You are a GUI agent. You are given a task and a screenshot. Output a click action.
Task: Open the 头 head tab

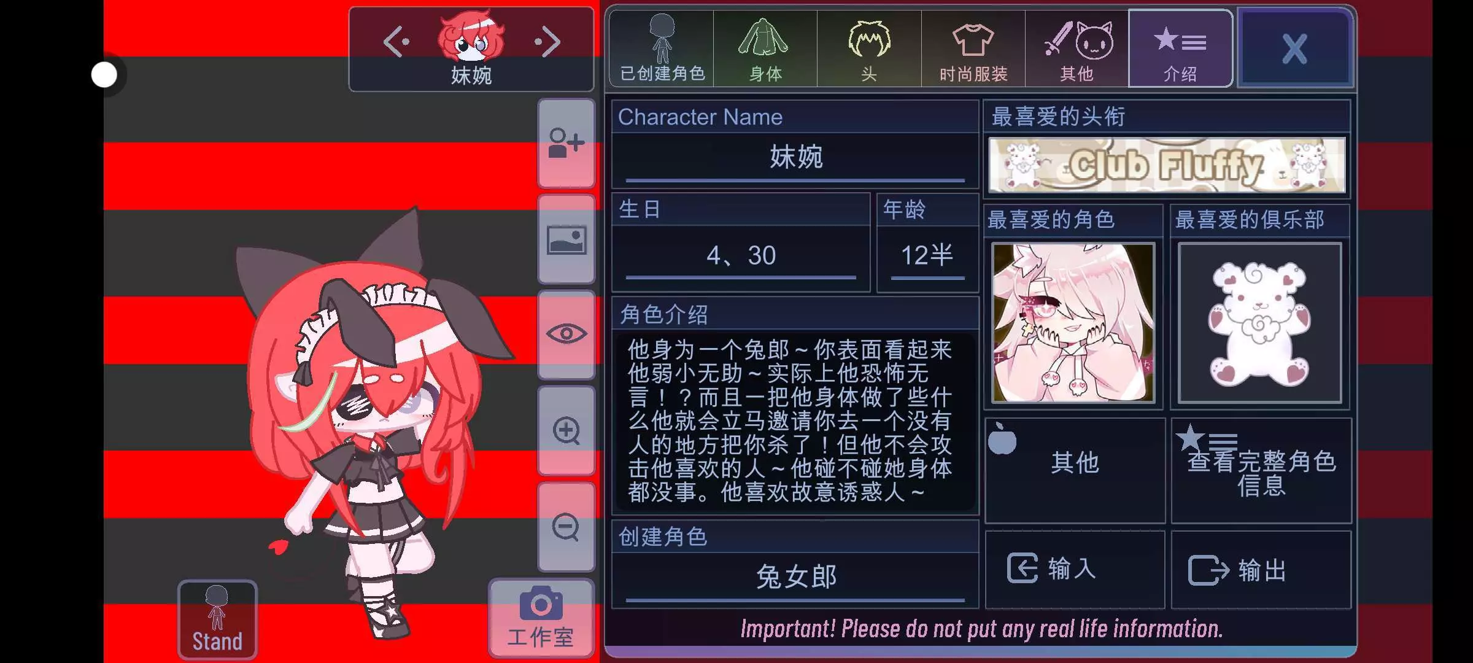click(x=869, y=48)
